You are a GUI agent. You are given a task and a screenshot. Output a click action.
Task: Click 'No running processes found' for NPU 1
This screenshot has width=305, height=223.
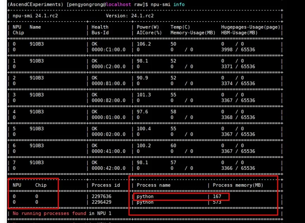pos(49,213)
